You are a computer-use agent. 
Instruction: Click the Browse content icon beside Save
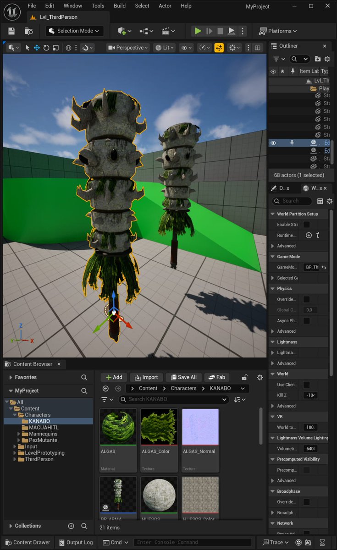coord(28,31)
